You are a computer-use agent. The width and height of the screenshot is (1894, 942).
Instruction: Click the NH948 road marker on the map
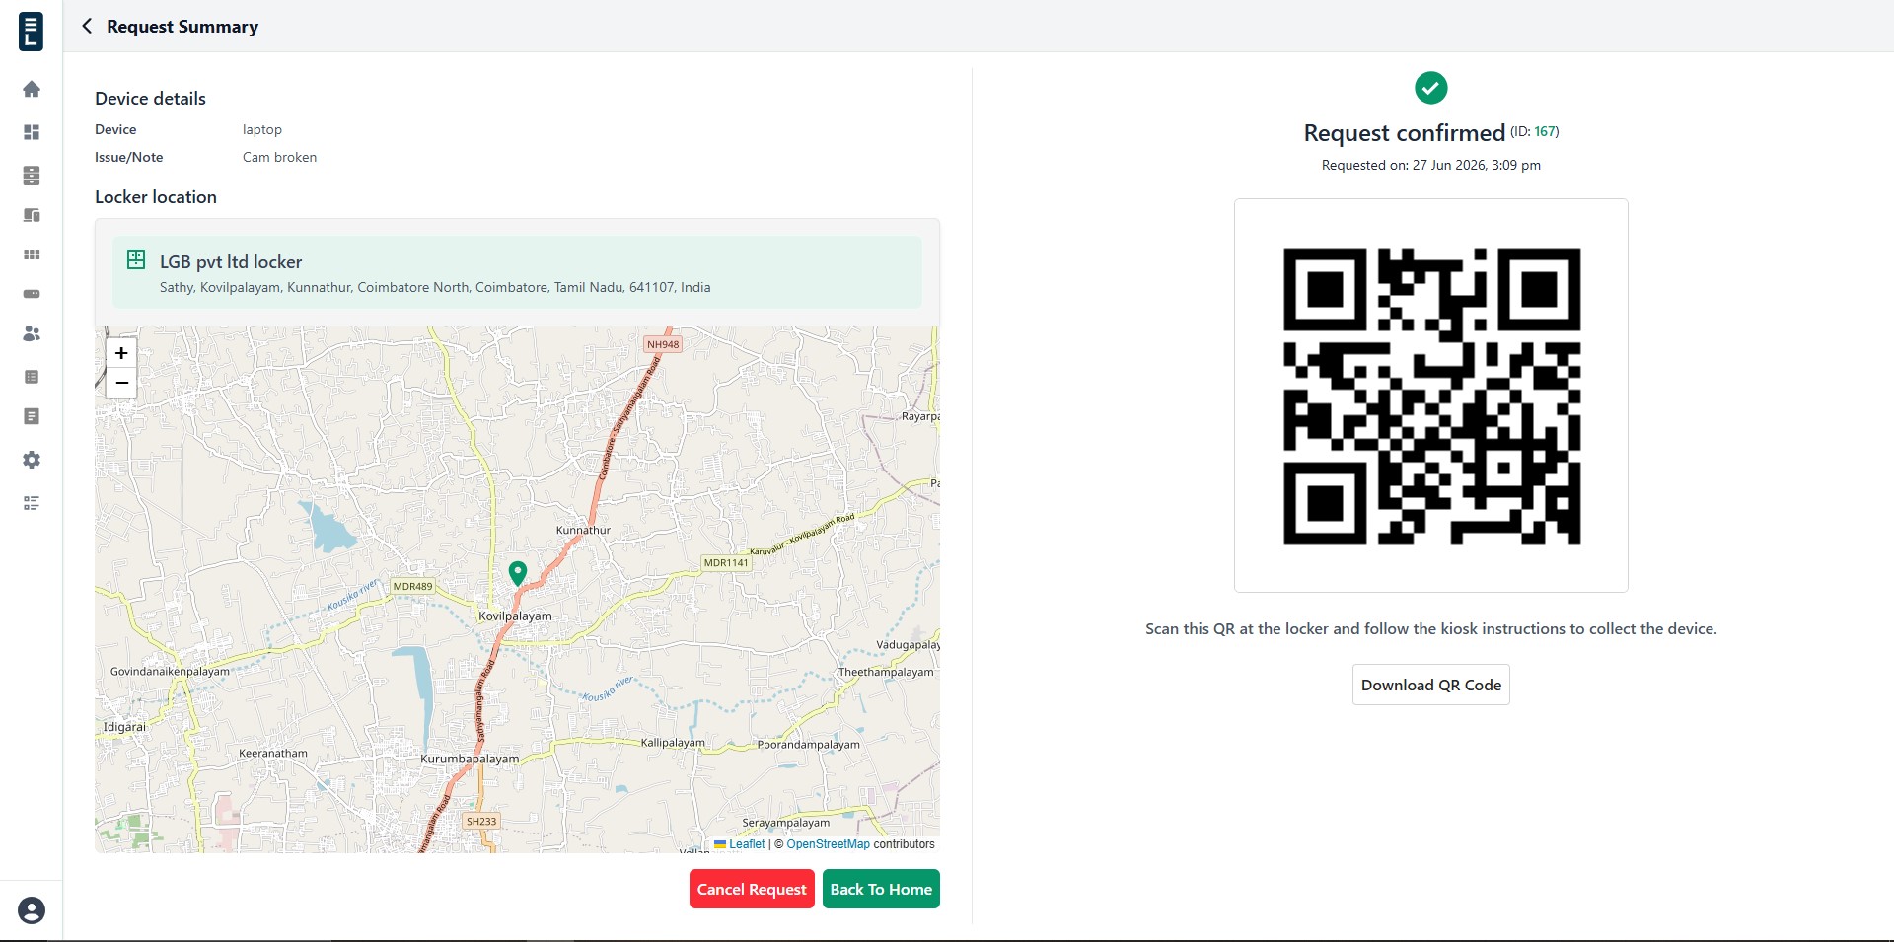(663, 344)
